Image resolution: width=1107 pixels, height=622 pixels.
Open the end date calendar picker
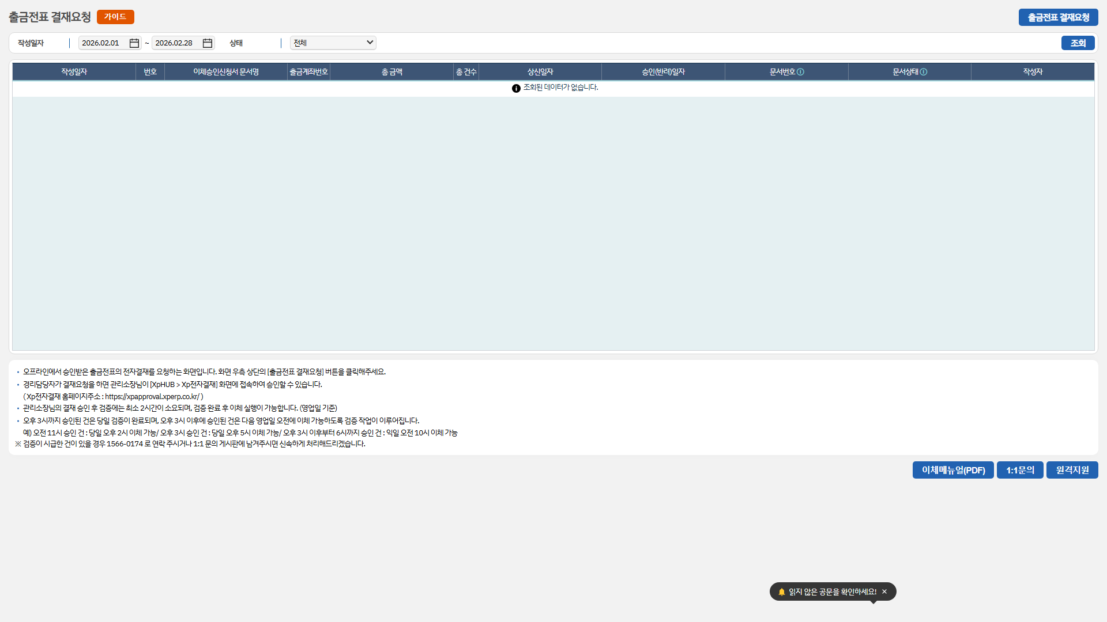[208, 43]
